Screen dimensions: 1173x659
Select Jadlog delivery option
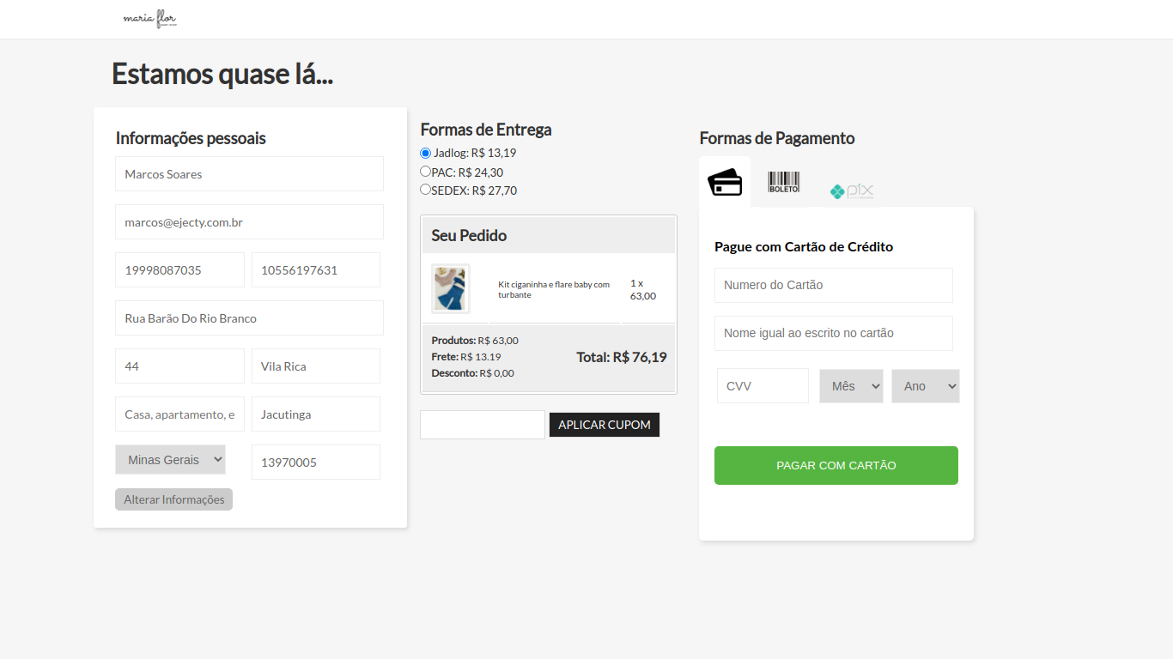[425, 154]
